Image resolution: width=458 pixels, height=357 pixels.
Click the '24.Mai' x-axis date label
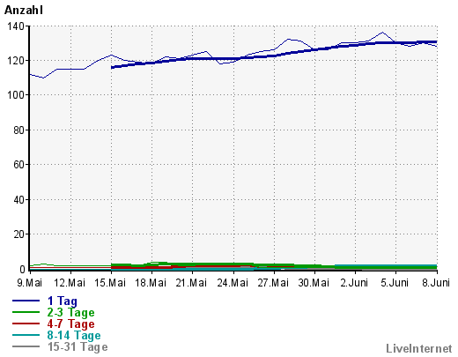tap(233, 283)
